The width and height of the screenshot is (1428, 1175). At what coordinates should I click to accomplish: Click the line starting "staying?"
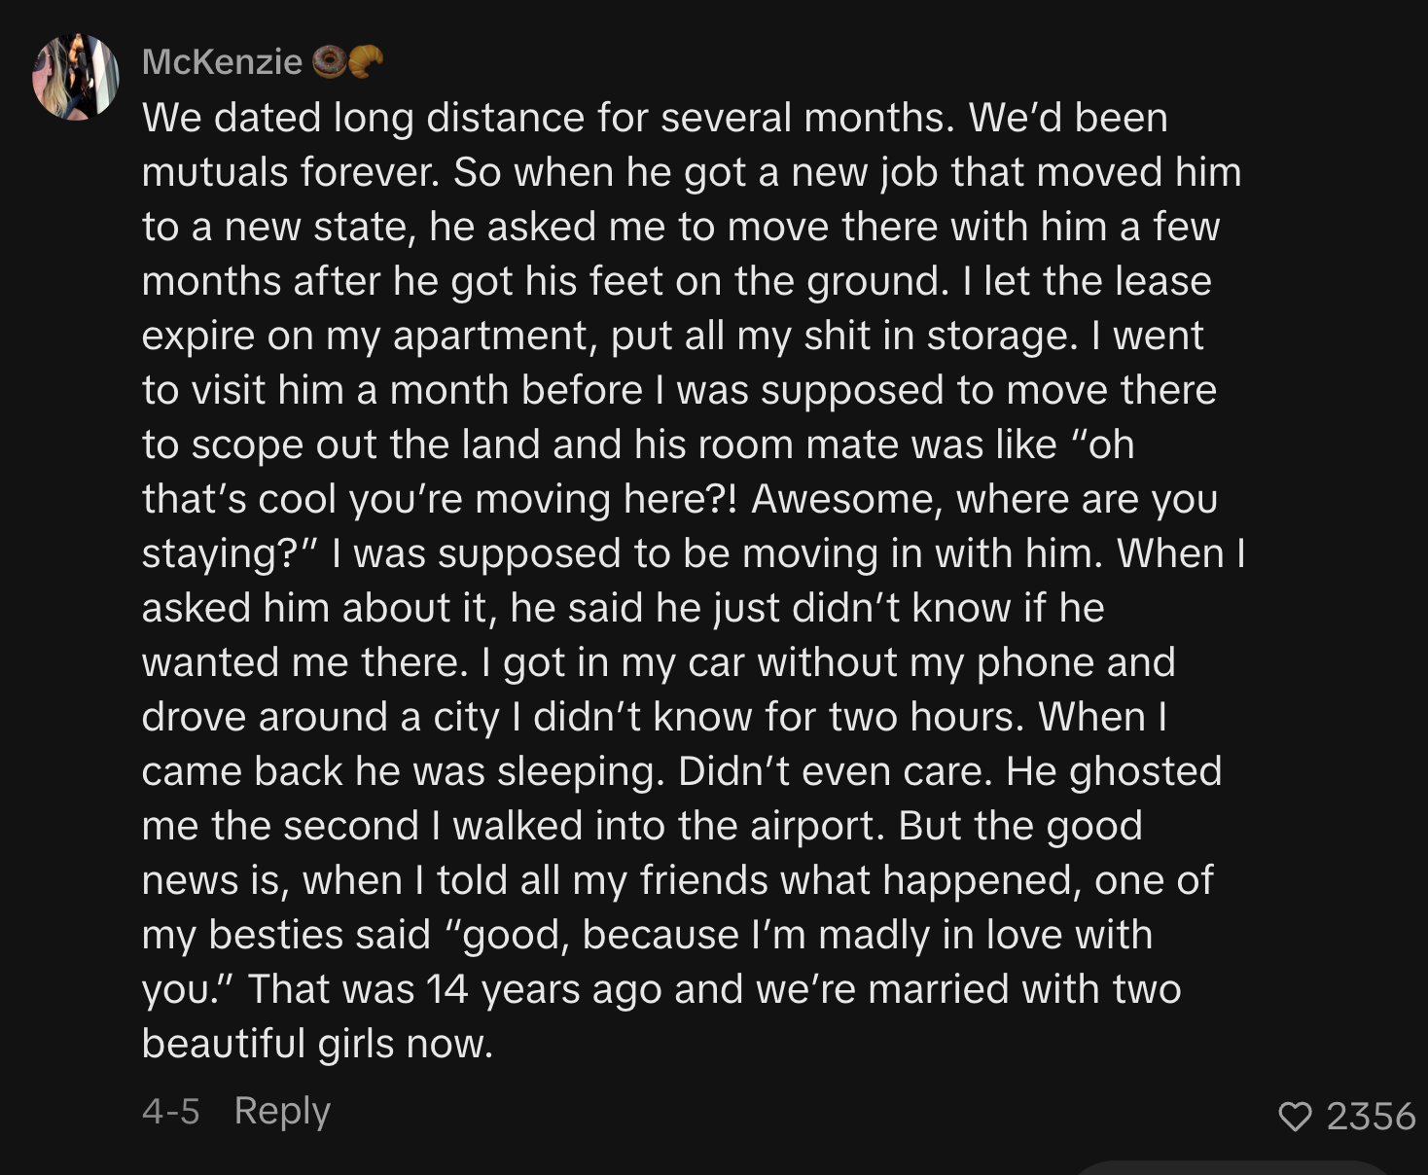click(x=693, y=553)
